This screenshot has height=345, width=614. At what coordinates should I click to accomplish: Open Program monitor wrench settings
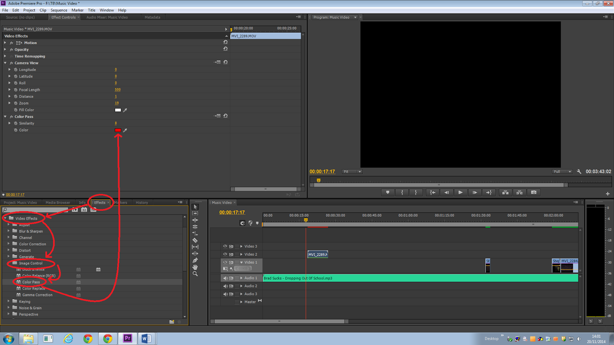tap(579, 172)
